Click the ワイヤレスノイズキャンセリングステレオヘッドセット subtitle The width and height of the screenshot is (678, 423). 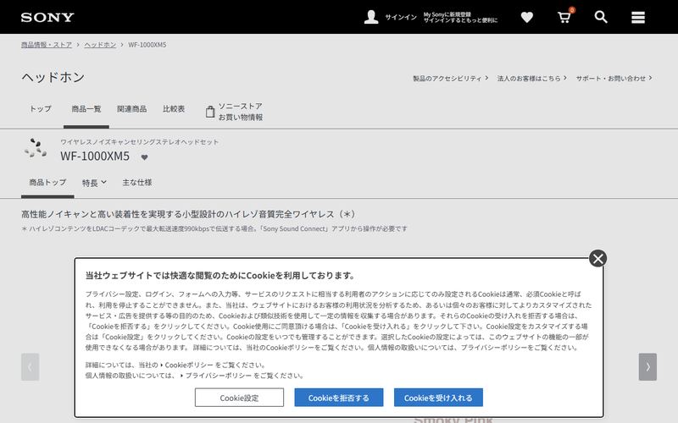(139, 142)
